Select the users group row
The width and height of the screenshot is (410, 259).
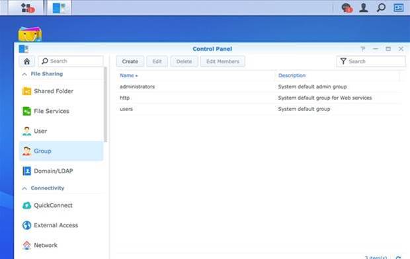pos(259,109)
